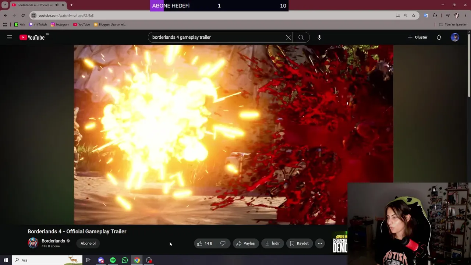Save the video with Kaydet
Screen dimensions: 471x265
point(299,243)
